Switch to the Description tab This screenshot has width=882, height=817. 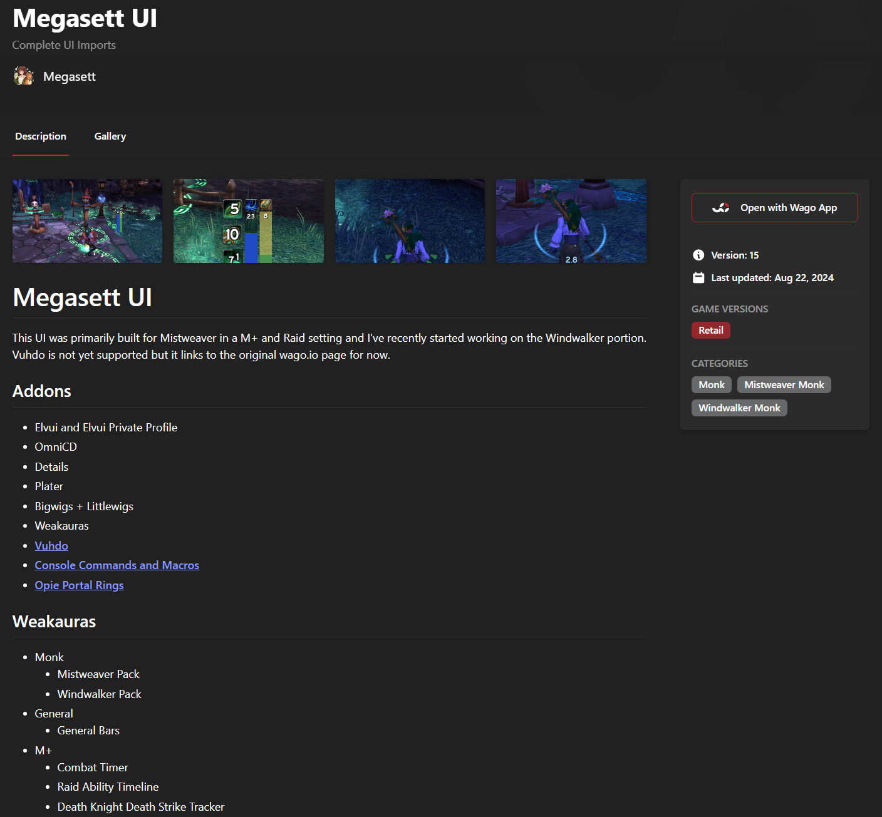click(41, 136)
